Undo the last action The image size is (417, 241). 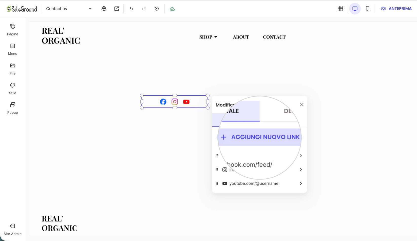131,9
